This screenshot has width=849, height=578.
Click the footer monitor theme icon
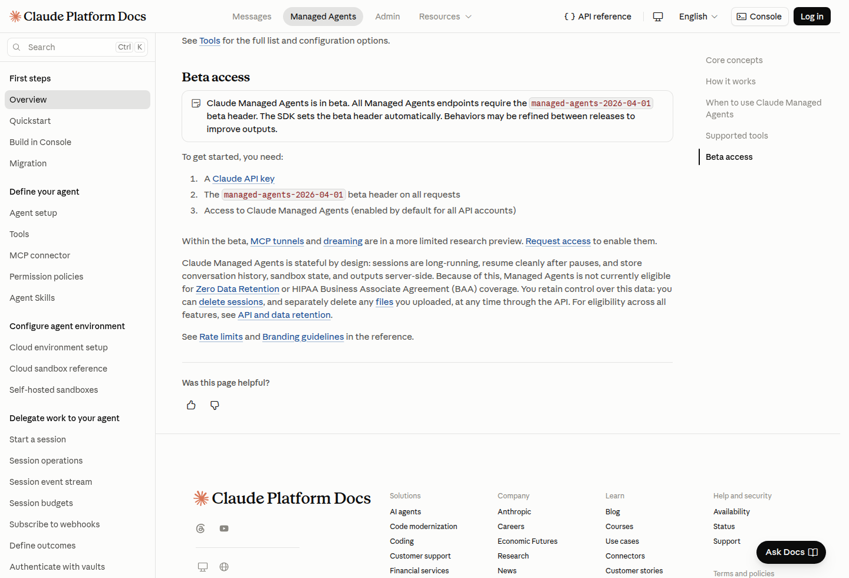coord(203,567)
